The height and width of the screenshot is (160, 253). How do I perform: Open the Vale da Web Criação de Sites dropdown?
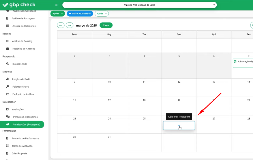click(x=140, y=5)
